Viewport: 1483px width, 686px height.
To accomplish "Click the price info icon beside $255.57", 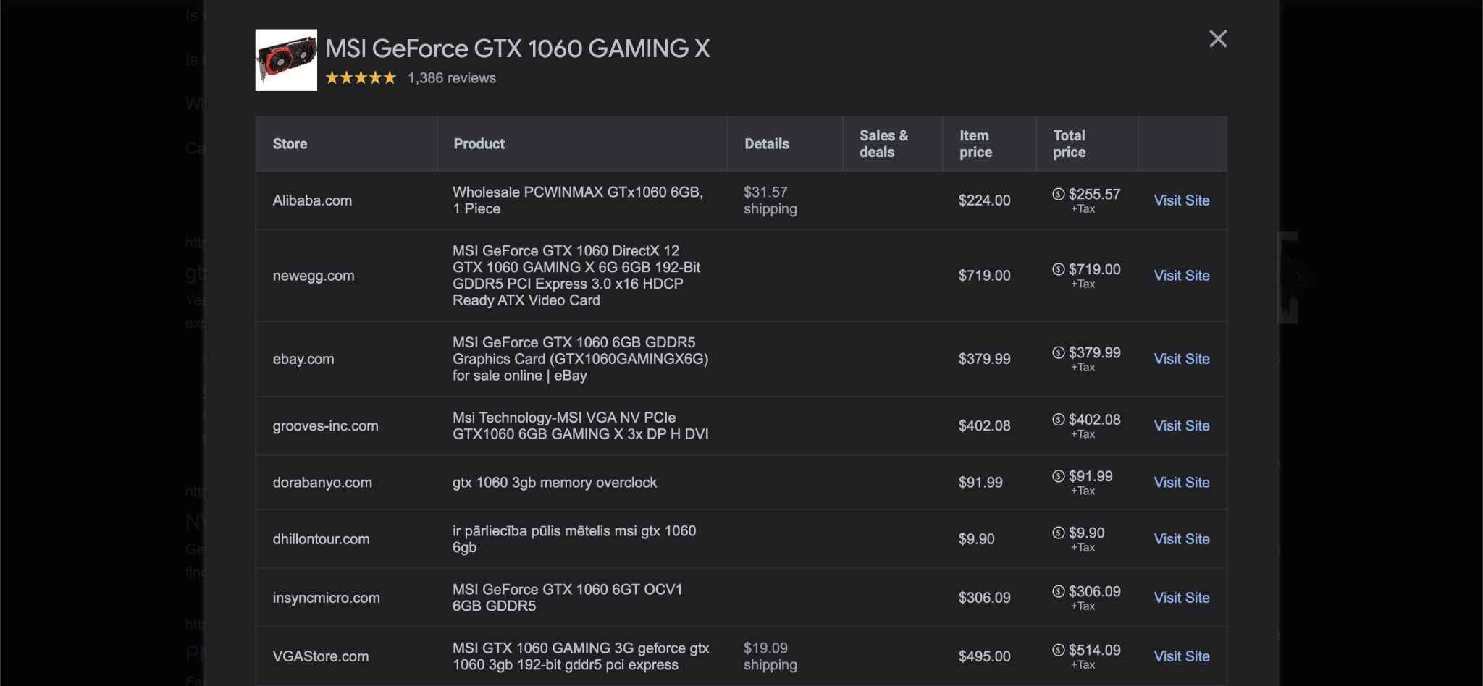I will [1058, 194].
